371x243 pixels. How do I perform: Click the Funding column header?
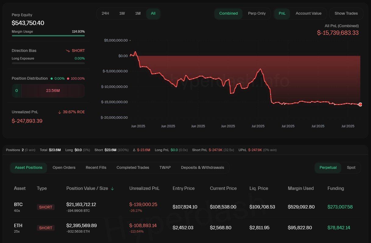coord(336,188)
